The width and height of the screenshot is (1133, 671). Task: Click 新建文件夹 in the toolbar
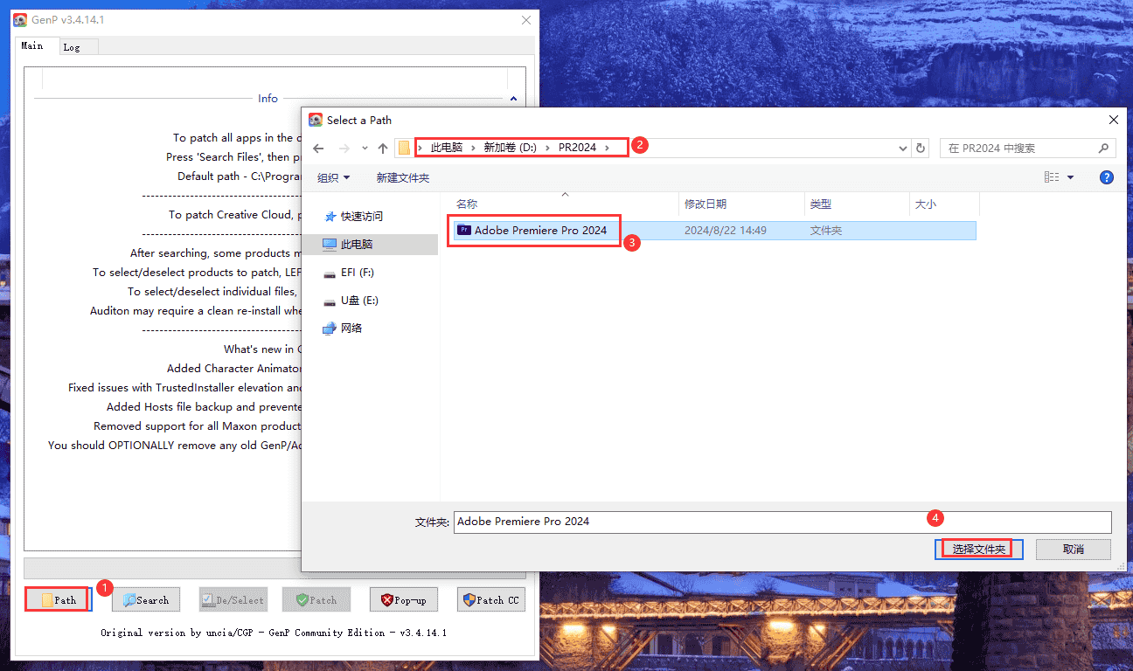click(403, 177)
